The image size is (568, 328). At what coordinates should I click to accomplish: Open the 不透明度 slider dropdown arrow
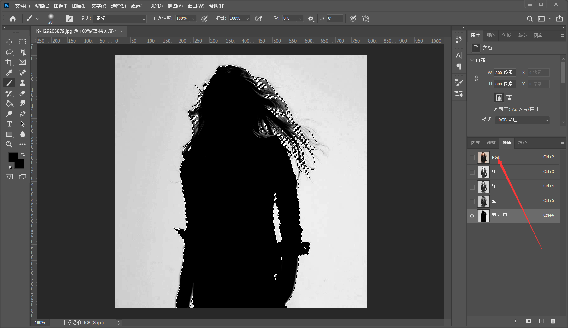[194, 19]
